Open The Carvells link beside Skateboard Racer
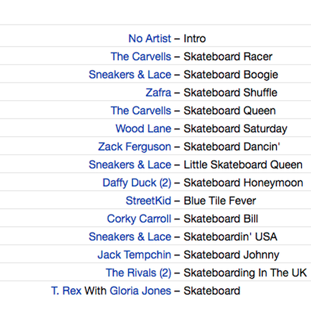Image resolution: width=311 pixels, height=311 pixels. point(141,56)
